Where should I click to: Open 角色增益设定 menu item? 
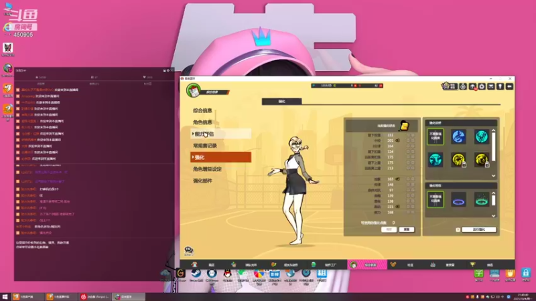[207, 169]
